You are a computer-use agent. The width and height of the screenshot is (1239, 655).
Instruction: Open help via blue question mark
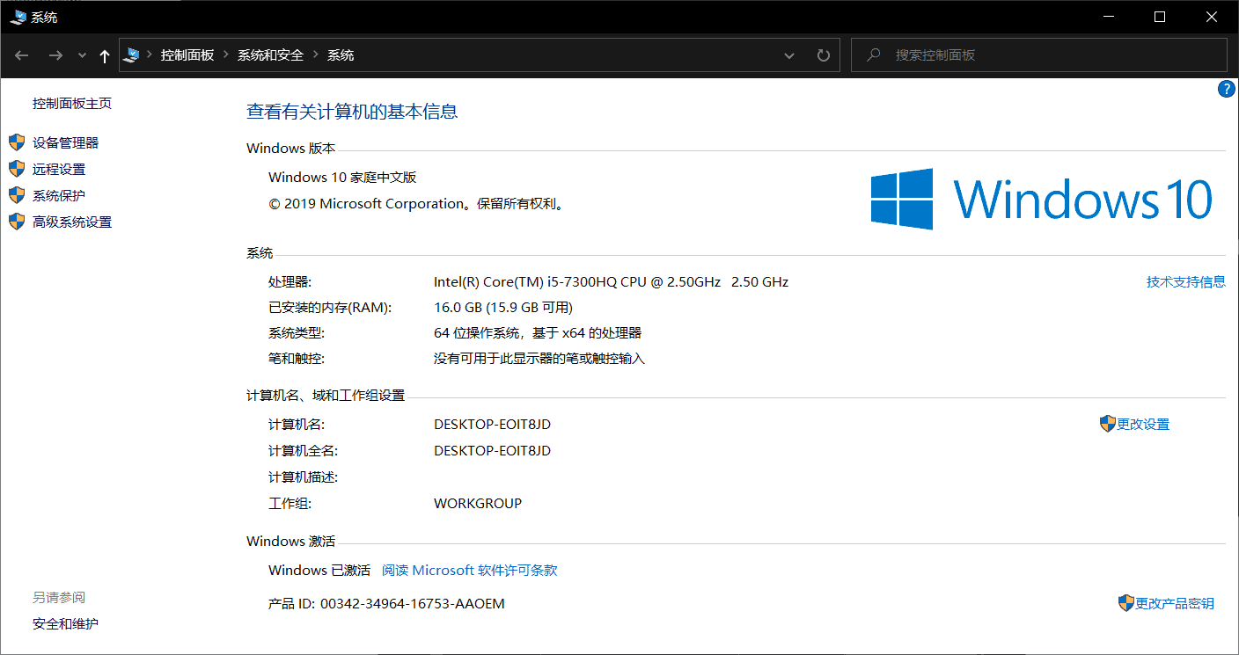click(x=1227, y=89)
